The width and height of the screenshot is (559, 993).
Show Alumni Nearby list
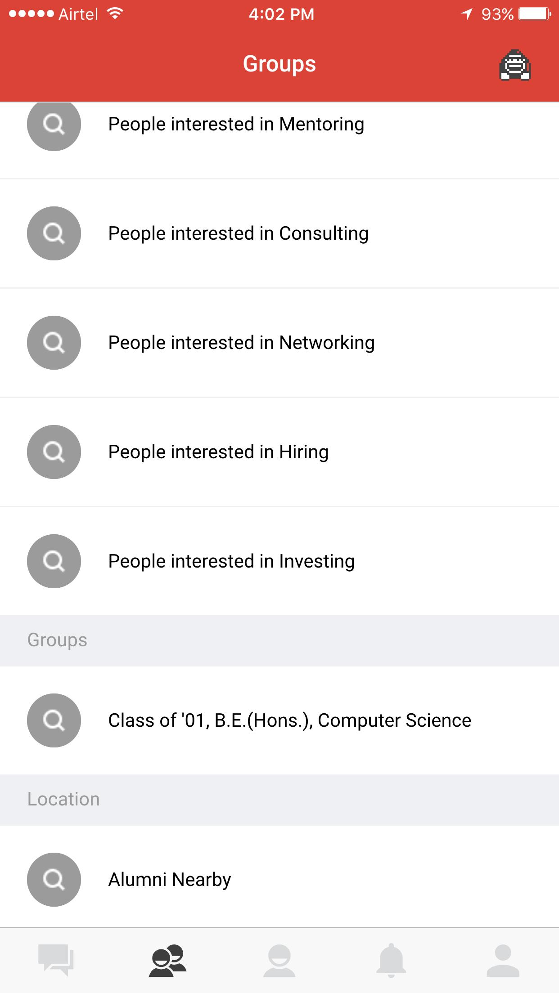click(x=279, y=877)
